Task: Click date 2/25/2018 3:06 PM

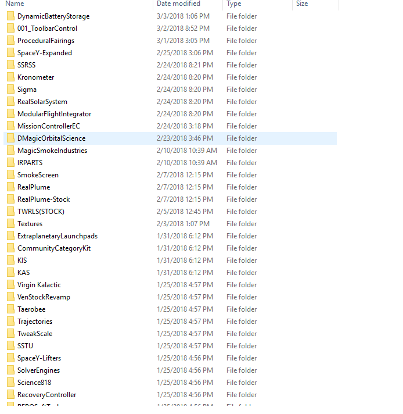Action: click(x=185, y=53)
